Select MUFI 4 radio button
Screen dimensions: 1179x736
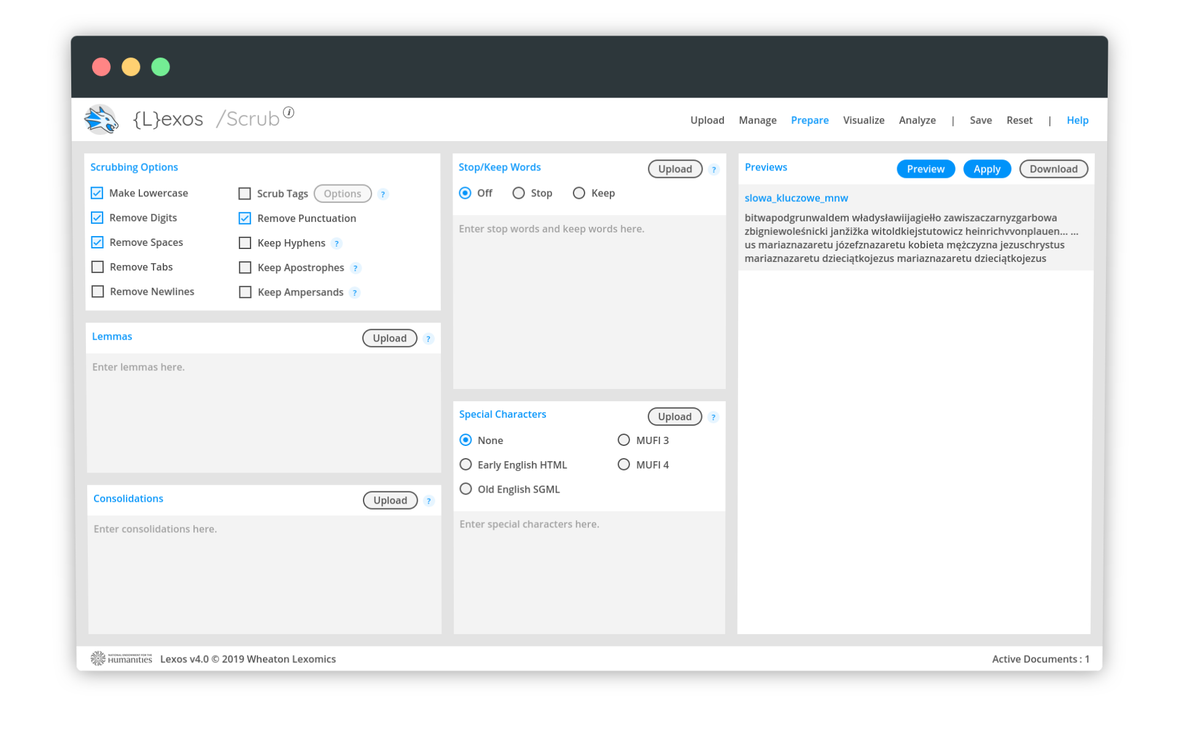pyautogui.click(x=624, y=465)
